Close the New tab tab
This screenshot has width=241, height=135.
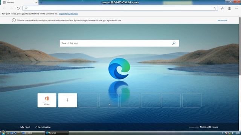tap(36, 3)
